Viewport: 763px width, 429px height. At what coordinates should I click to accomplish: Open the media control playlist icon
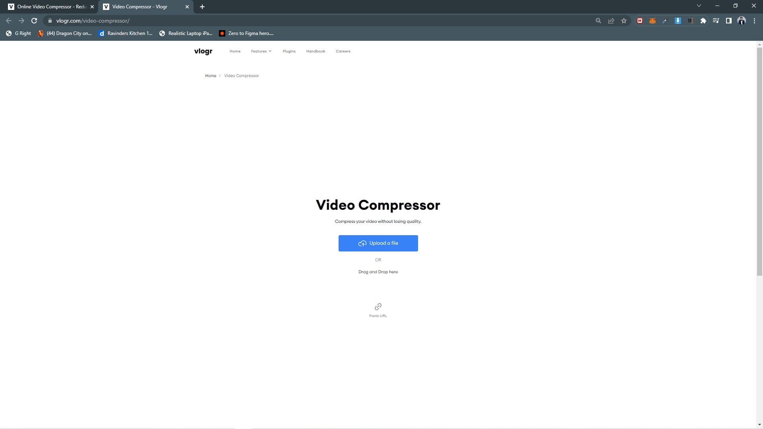click(x=716, y=21)
